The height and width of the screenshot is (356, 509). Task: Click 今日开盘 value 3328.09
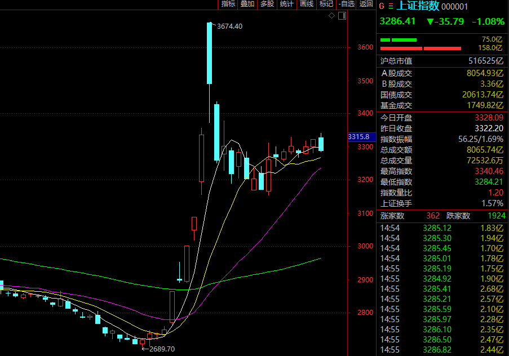(x=489, y=118)
